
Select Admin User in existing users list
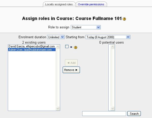tap(32, 50)
